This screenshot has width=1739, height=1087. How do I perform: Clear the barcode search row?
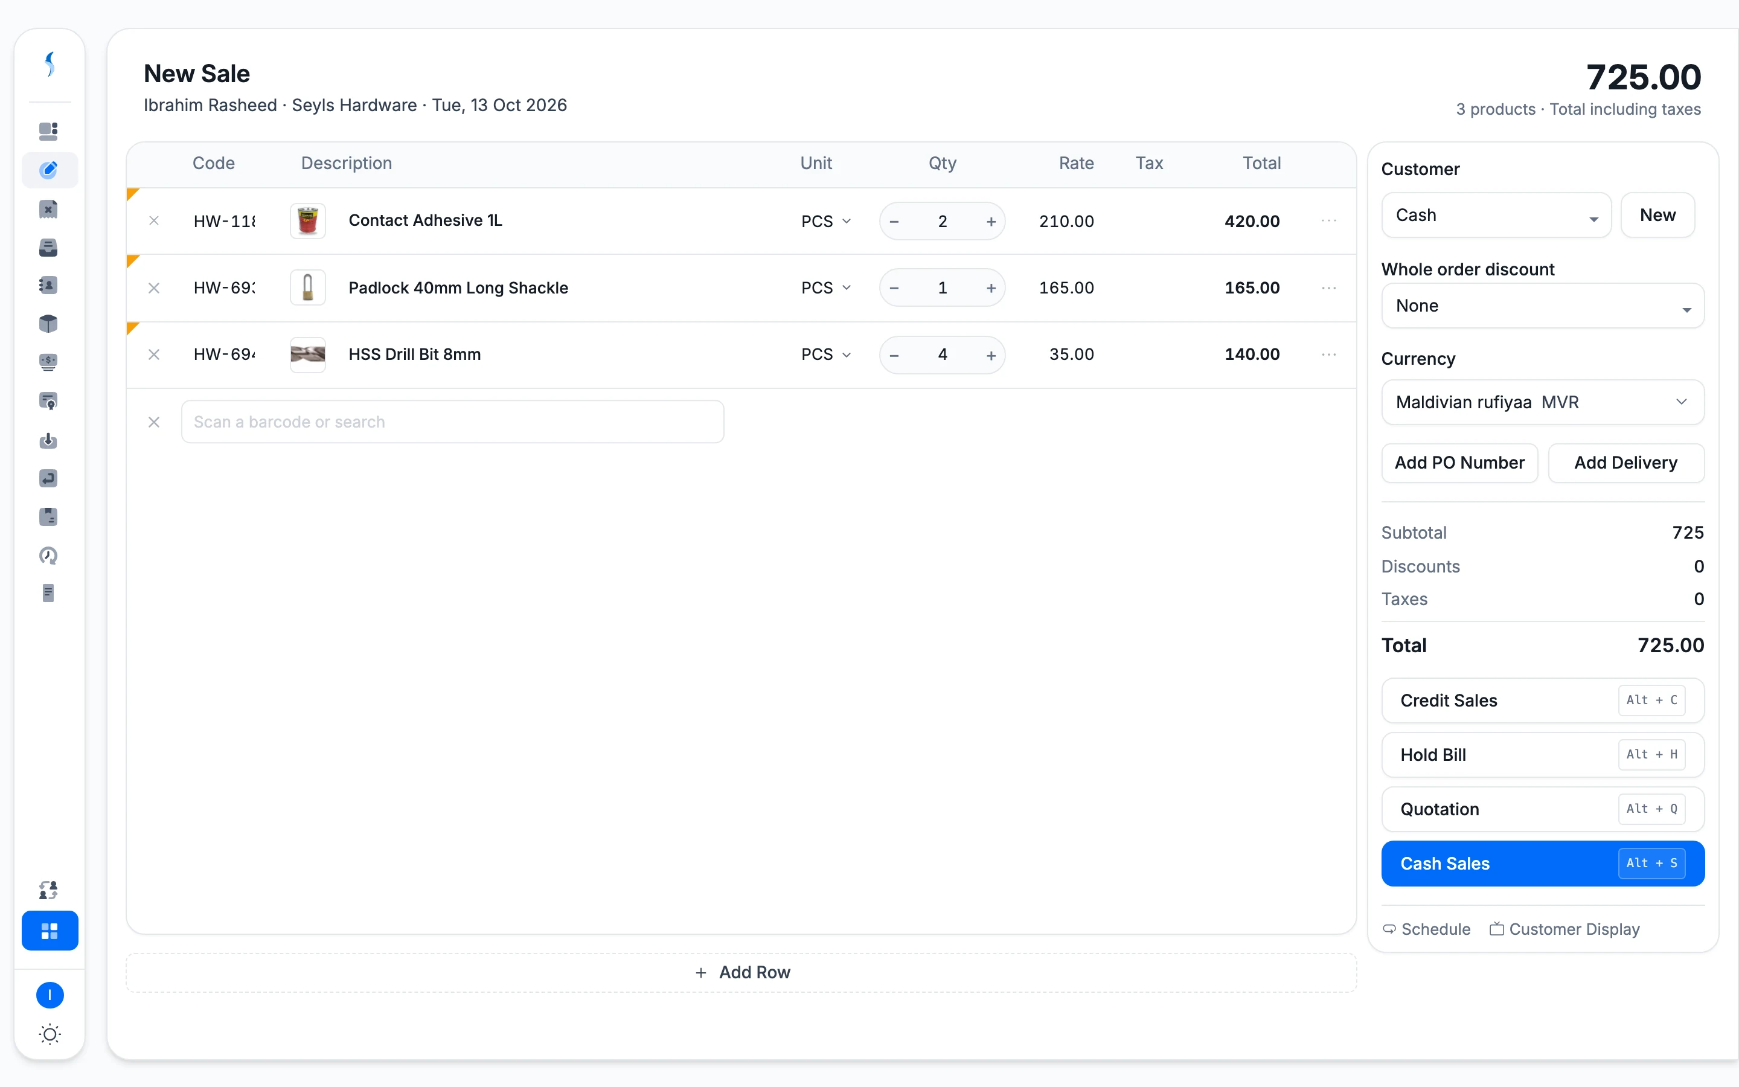[154, 422]
